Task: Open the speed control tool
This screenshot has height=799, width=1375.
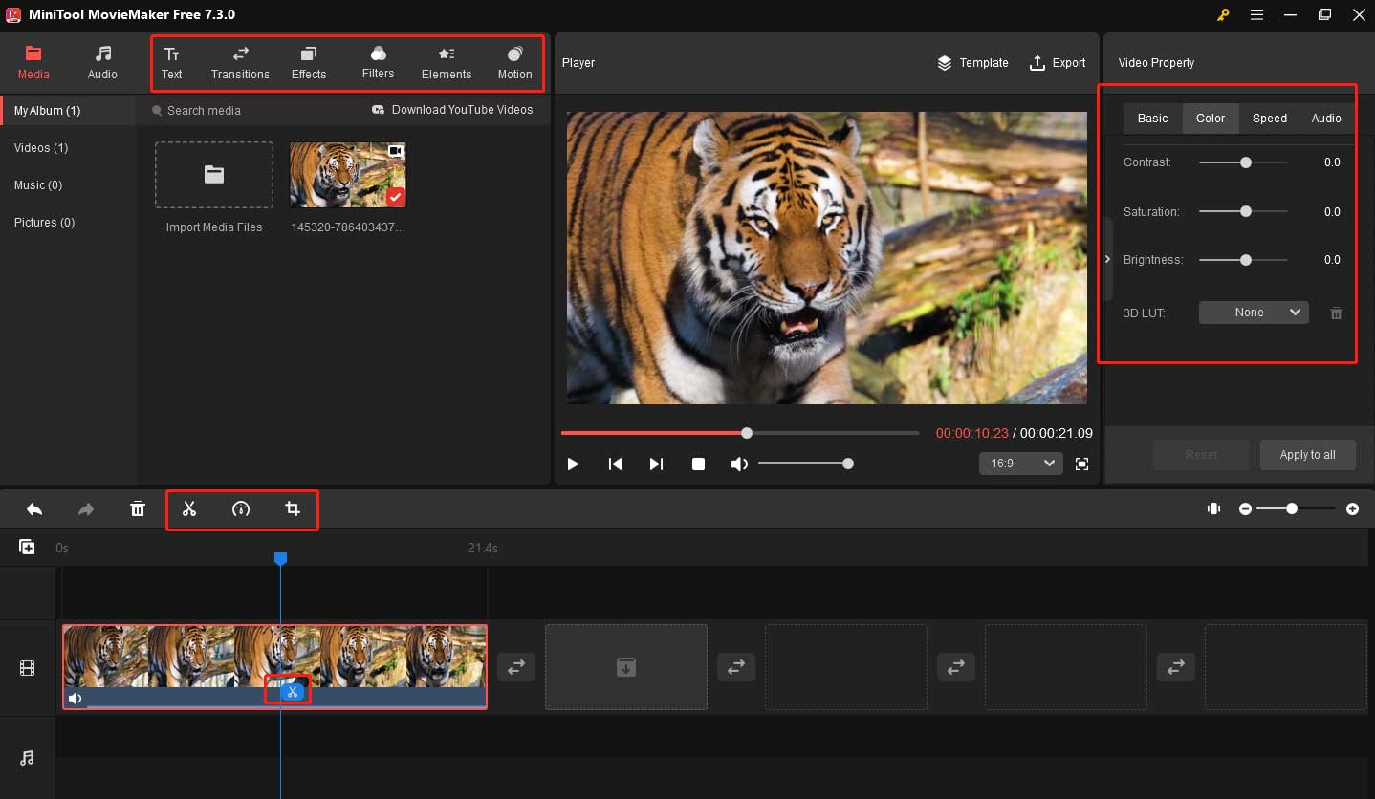Action: coord(241,509)
